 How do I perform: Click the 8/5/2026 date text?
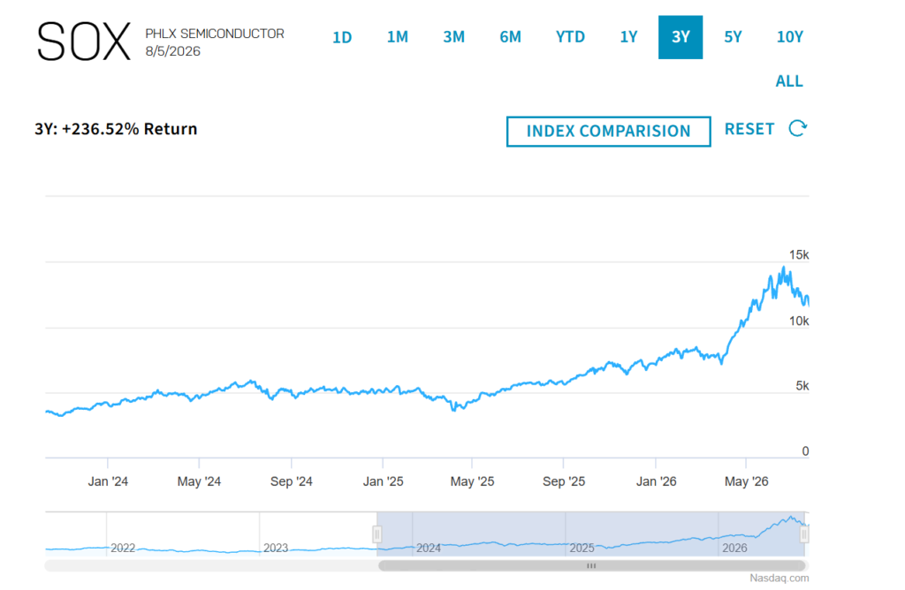(173, 51)
